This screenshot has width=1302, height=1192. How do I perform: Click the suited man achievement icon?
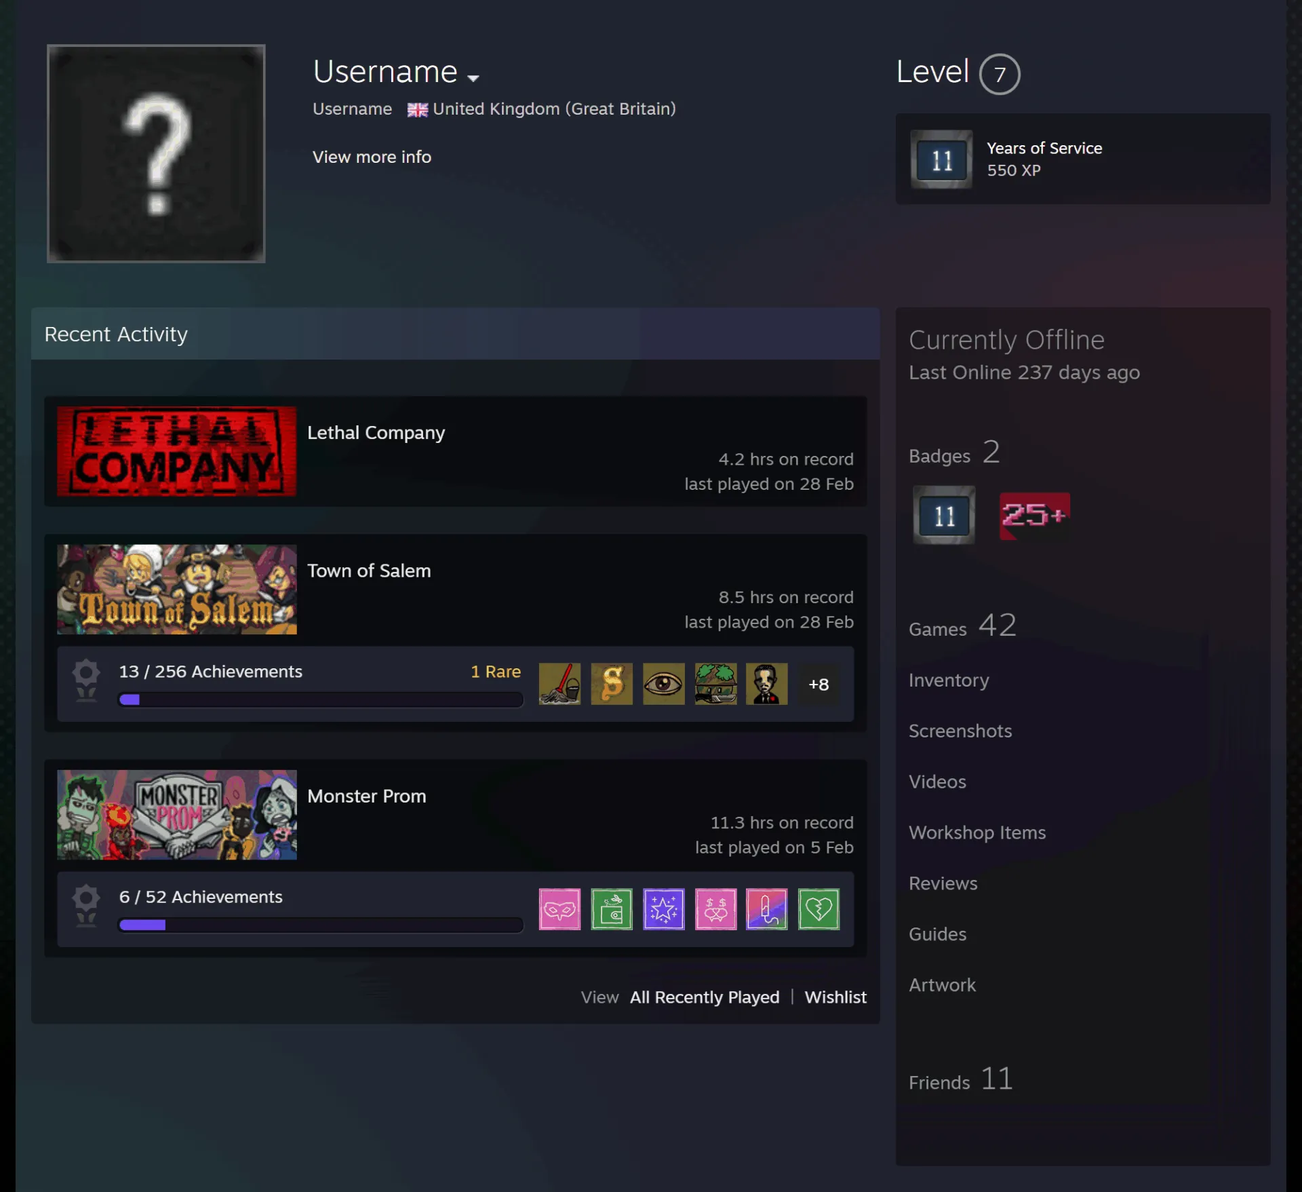767,684
